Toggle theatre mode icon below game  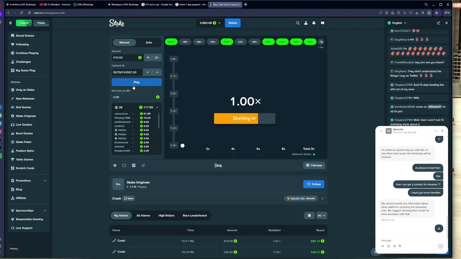tap(124, 165)
